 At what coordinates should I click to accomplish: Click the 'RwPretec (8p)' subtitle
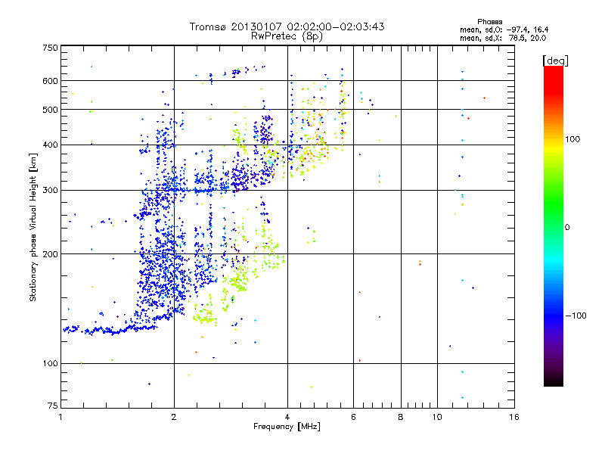pyautogui.click(x=287, y=36)
